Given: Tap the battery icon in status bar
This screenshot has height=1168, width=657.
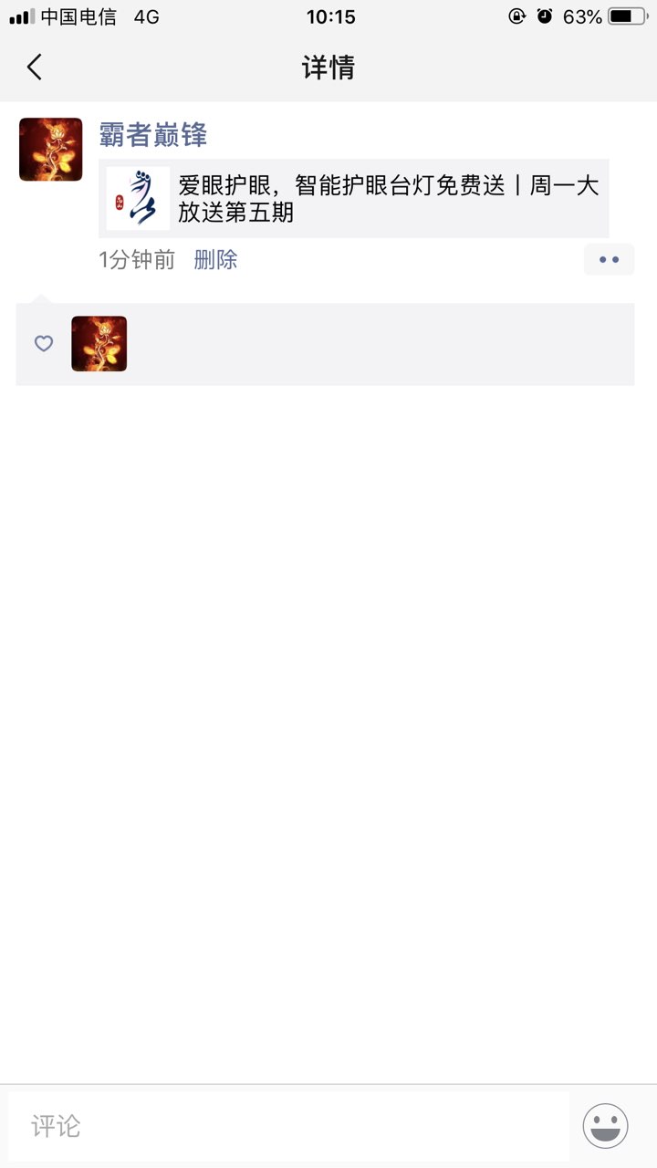Looking at the screenshot, I should pyautogui.click(x=628, y=16).
